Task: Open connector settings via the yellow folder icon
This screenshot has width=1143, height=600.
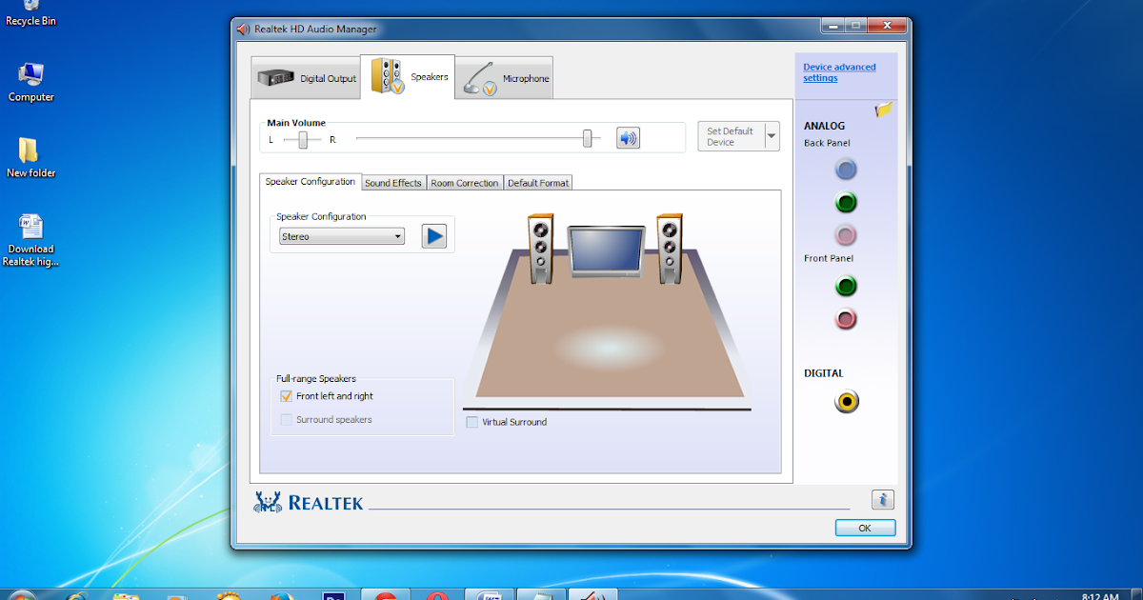Action: point(884,110)
